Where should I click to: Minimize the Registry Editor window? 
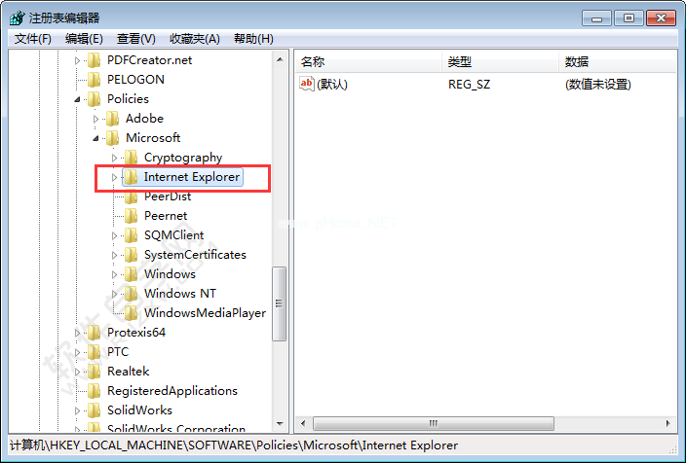[596, 18]
